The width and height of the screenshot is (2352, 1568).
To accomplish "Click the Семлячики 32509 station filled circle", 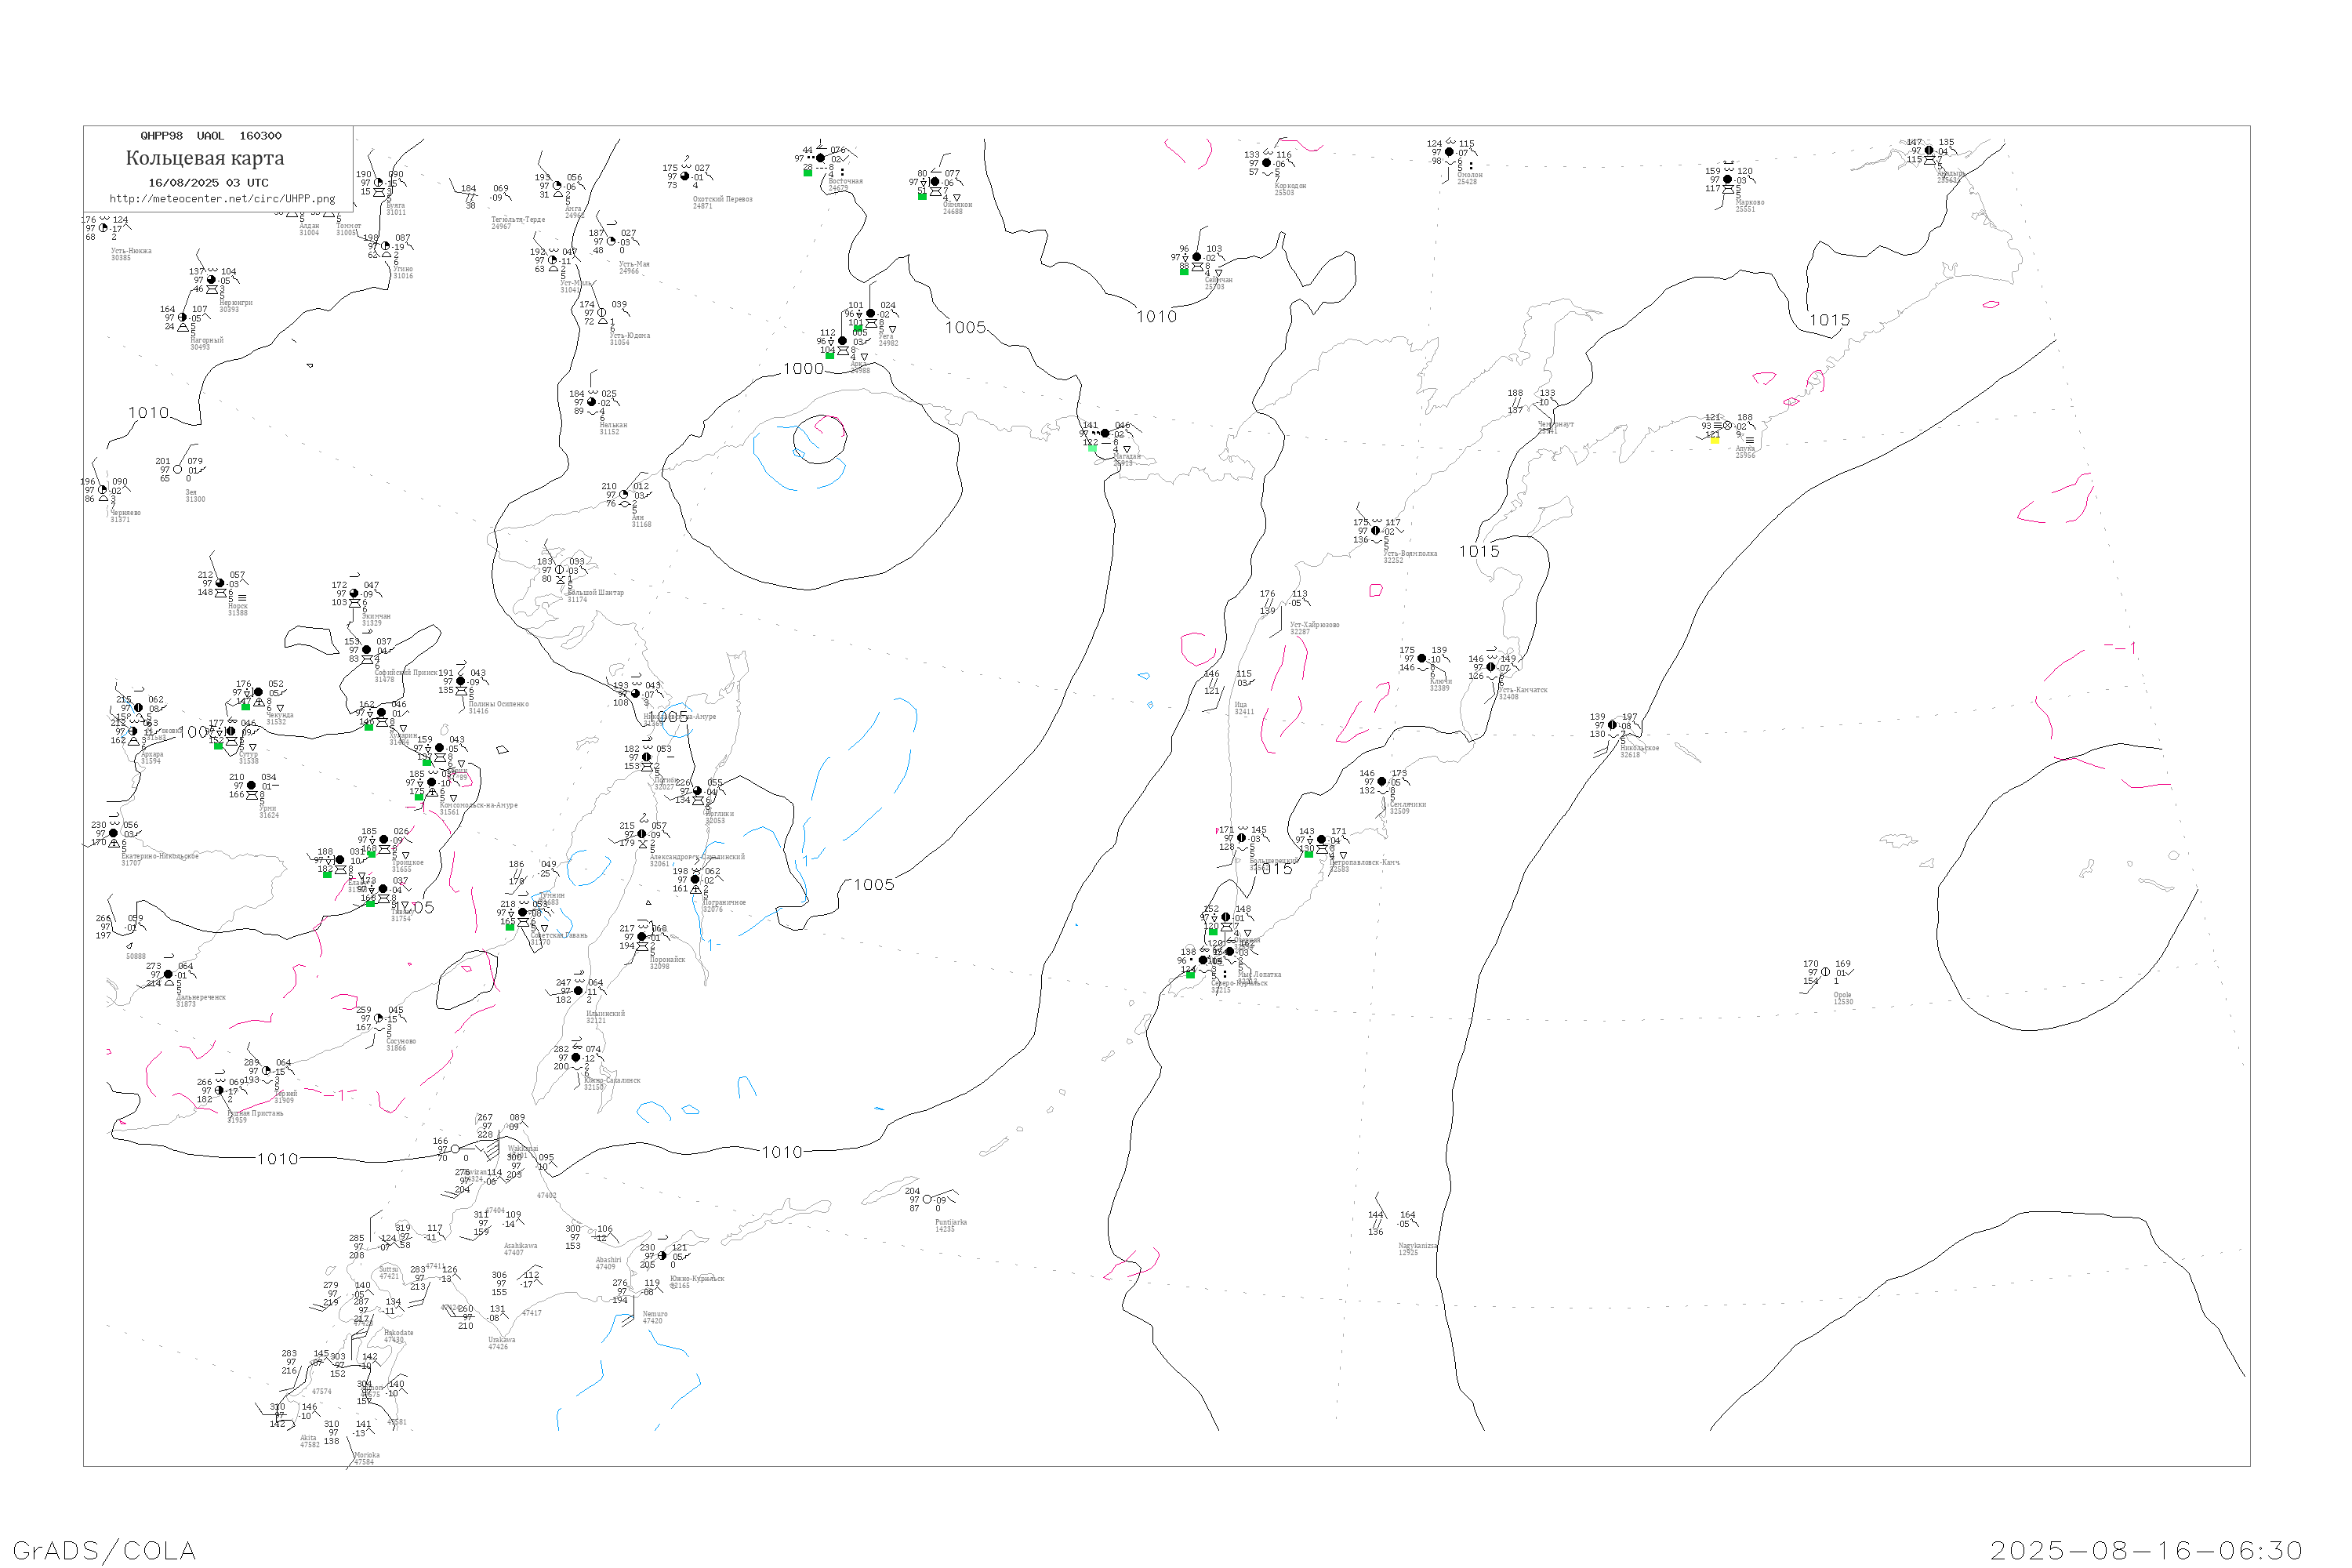I will click(x=1382, y=782).
